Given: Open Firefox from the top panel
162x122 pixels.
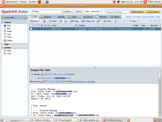Looking at the screenshot, I should (x=39, y=2).
